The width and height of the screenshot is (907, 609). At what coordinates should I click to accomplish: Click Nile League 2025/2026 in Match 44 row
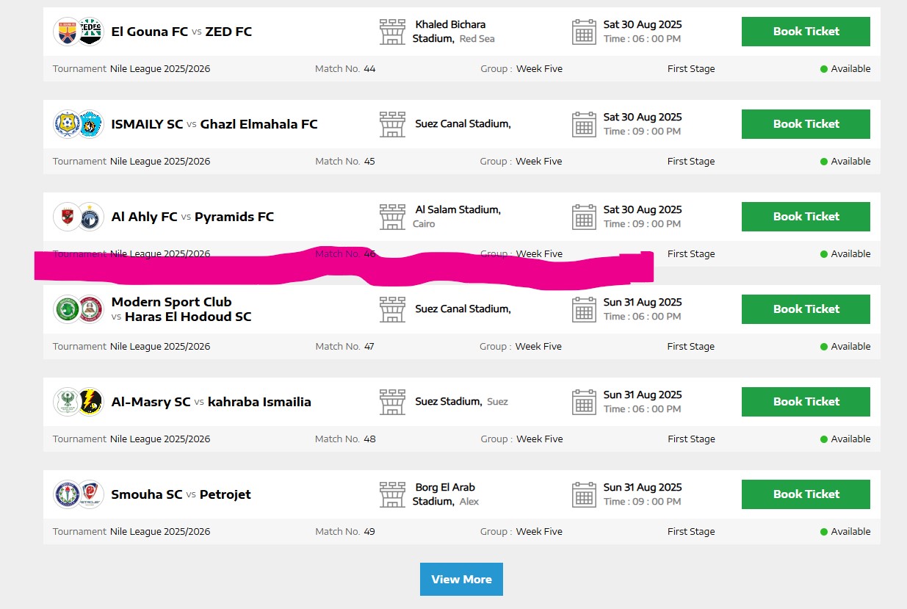pyautogui.click(x=160, y=69)
